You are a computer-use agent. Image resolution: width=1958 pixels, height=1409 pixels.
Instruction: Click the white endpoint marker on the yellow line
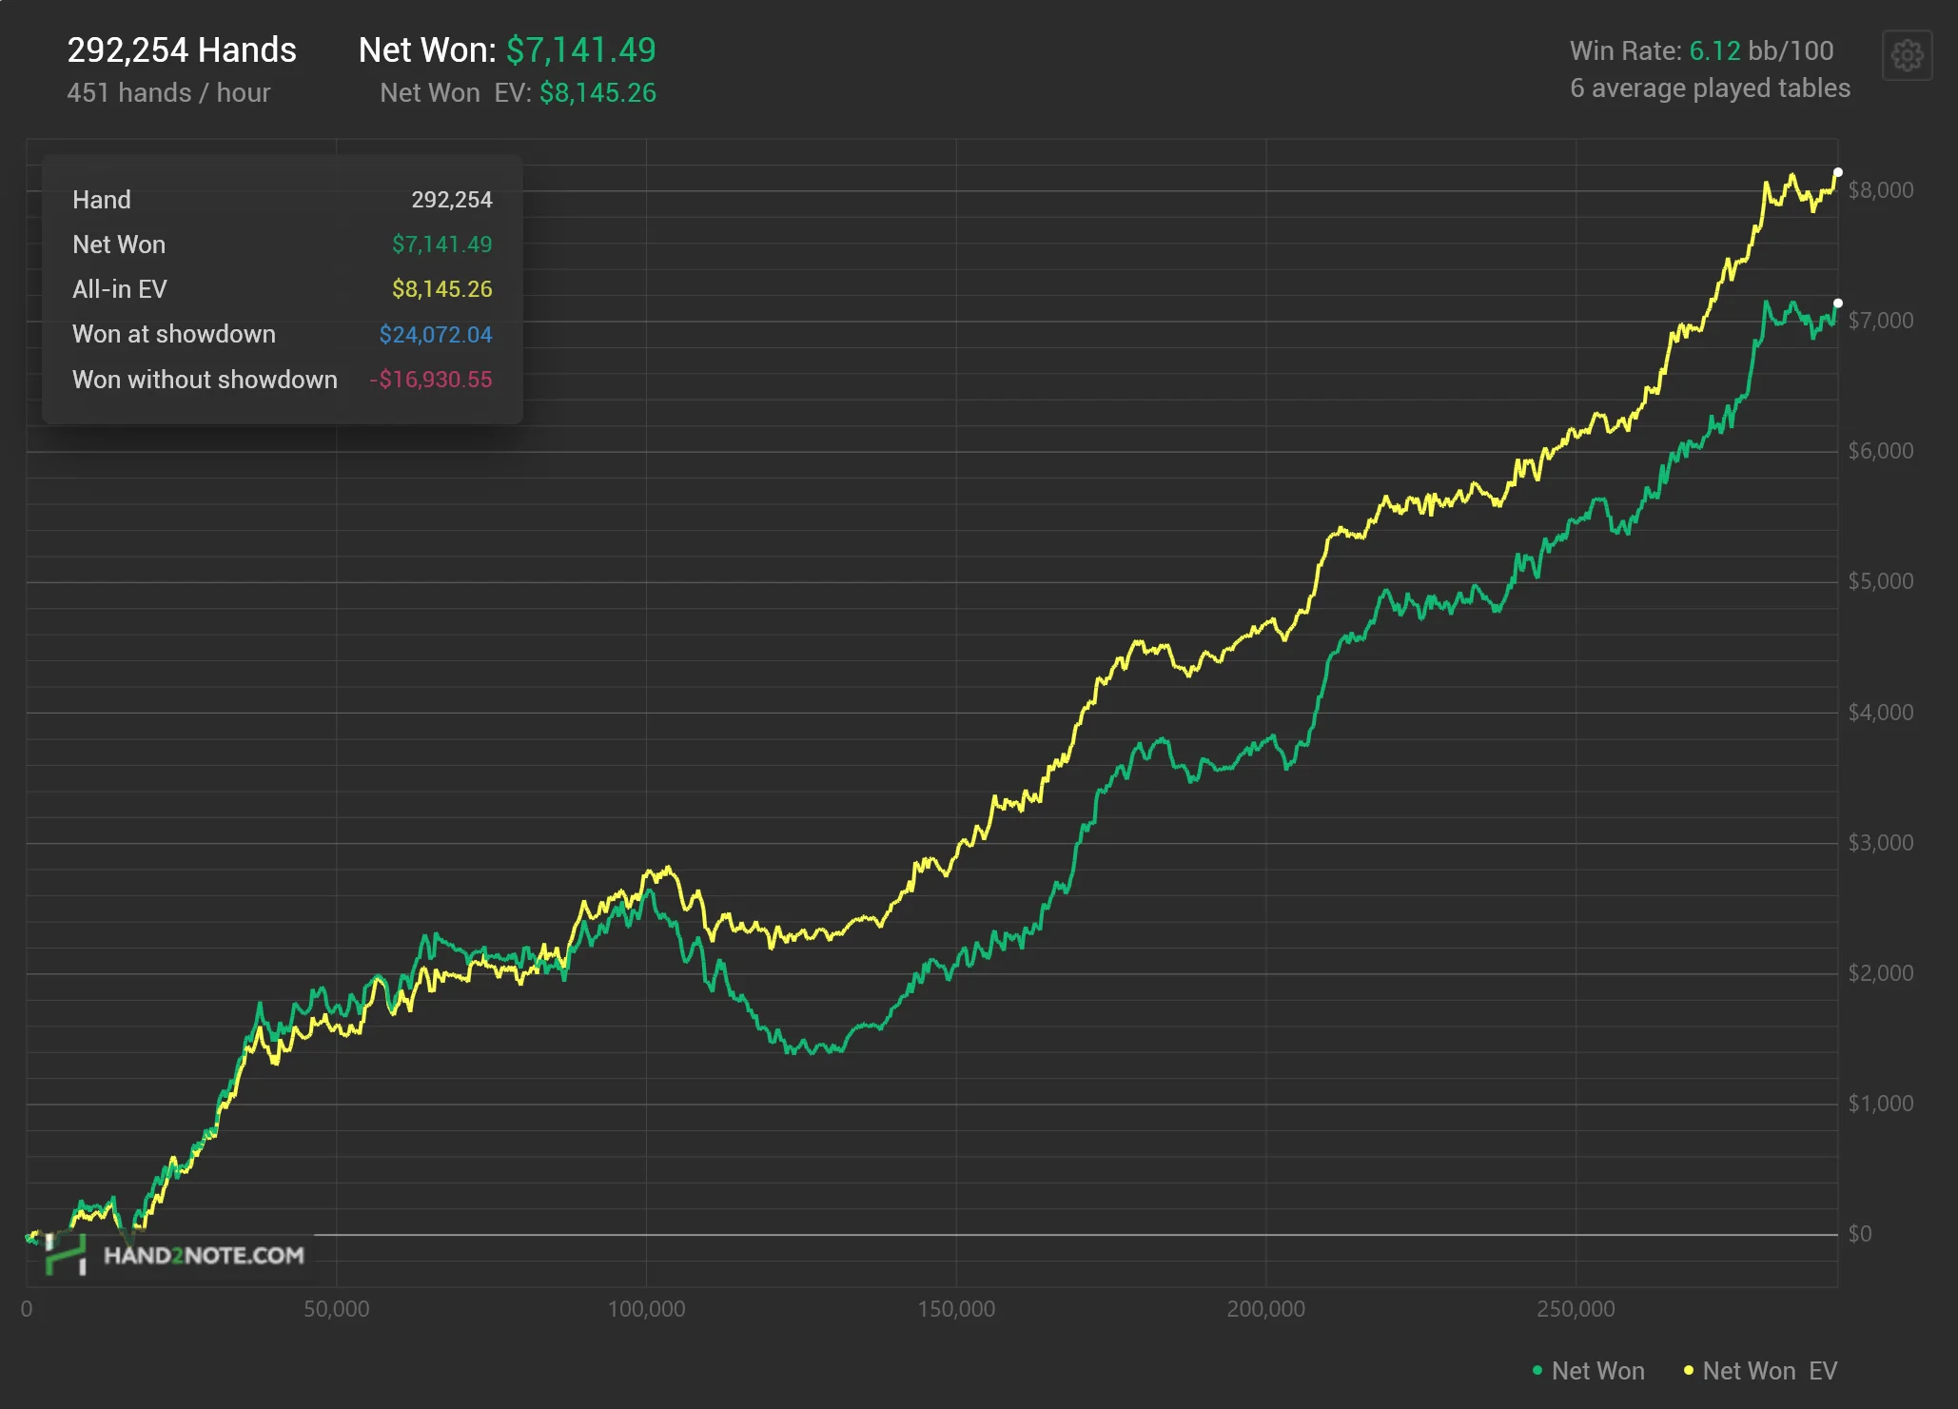tap(1838, 172)
